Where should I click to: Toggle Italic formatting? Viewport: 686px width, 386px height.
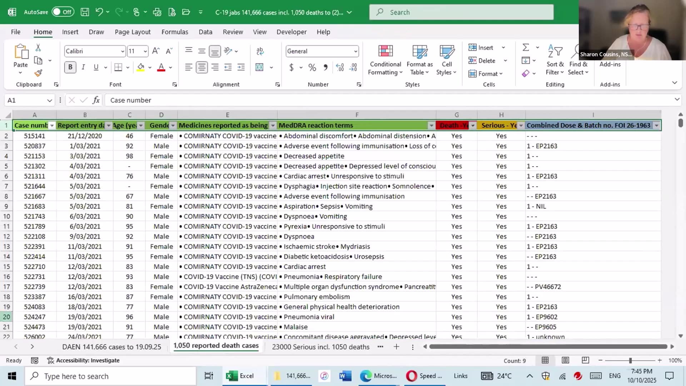[x=83, y=67]
